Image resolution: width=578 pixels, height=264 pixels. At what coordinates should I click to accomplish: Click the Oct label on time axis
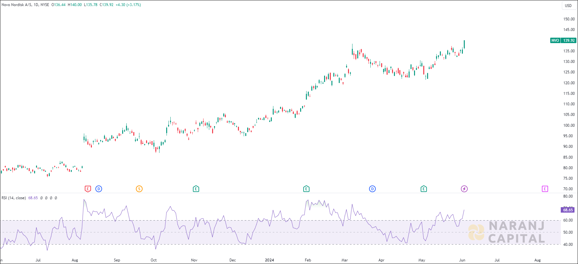[154, 260]
